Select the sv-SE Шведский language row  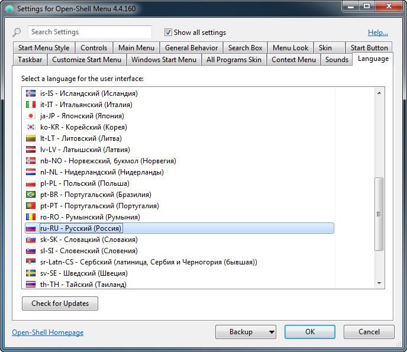180,273
